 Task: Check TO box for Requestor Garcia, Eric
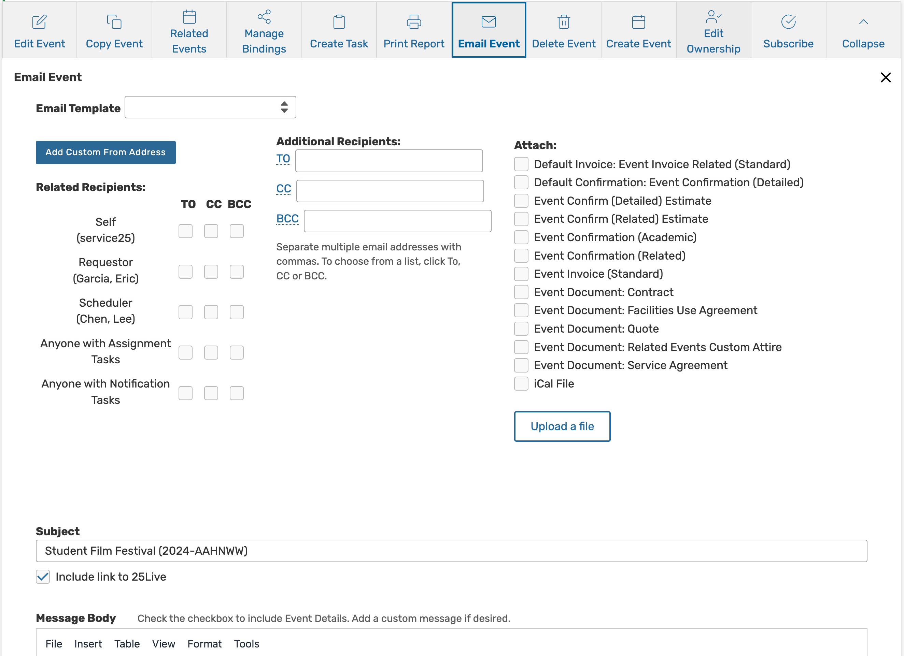point(185,272)
